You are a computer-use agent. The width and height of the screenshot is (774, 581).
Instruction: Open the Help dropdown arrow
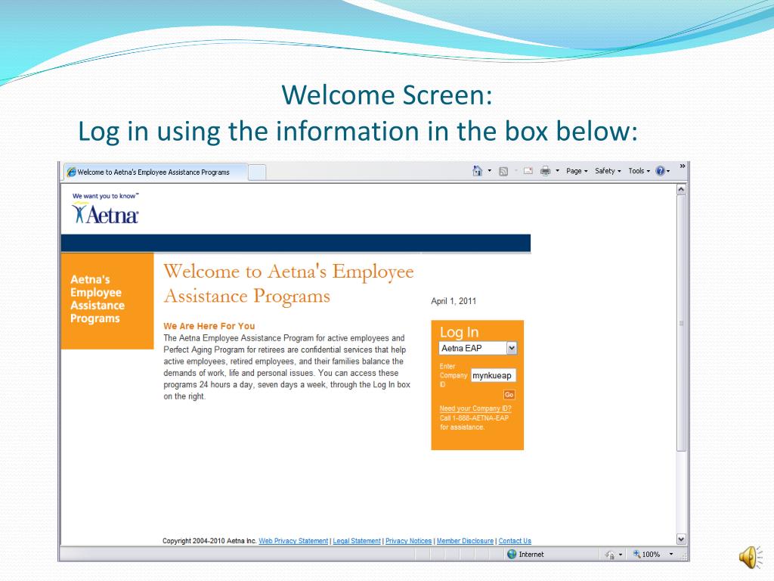668,172
